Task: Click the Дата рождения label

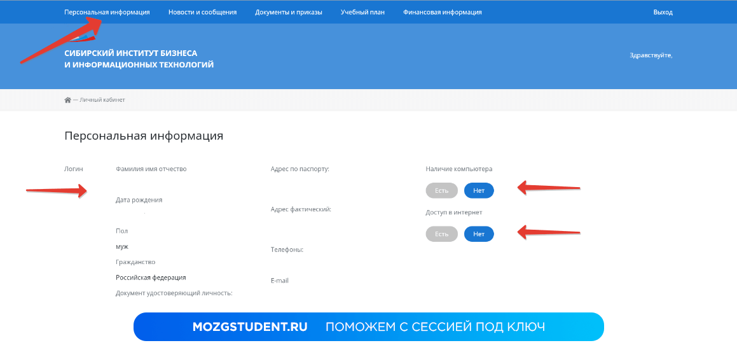Action: 139,200
